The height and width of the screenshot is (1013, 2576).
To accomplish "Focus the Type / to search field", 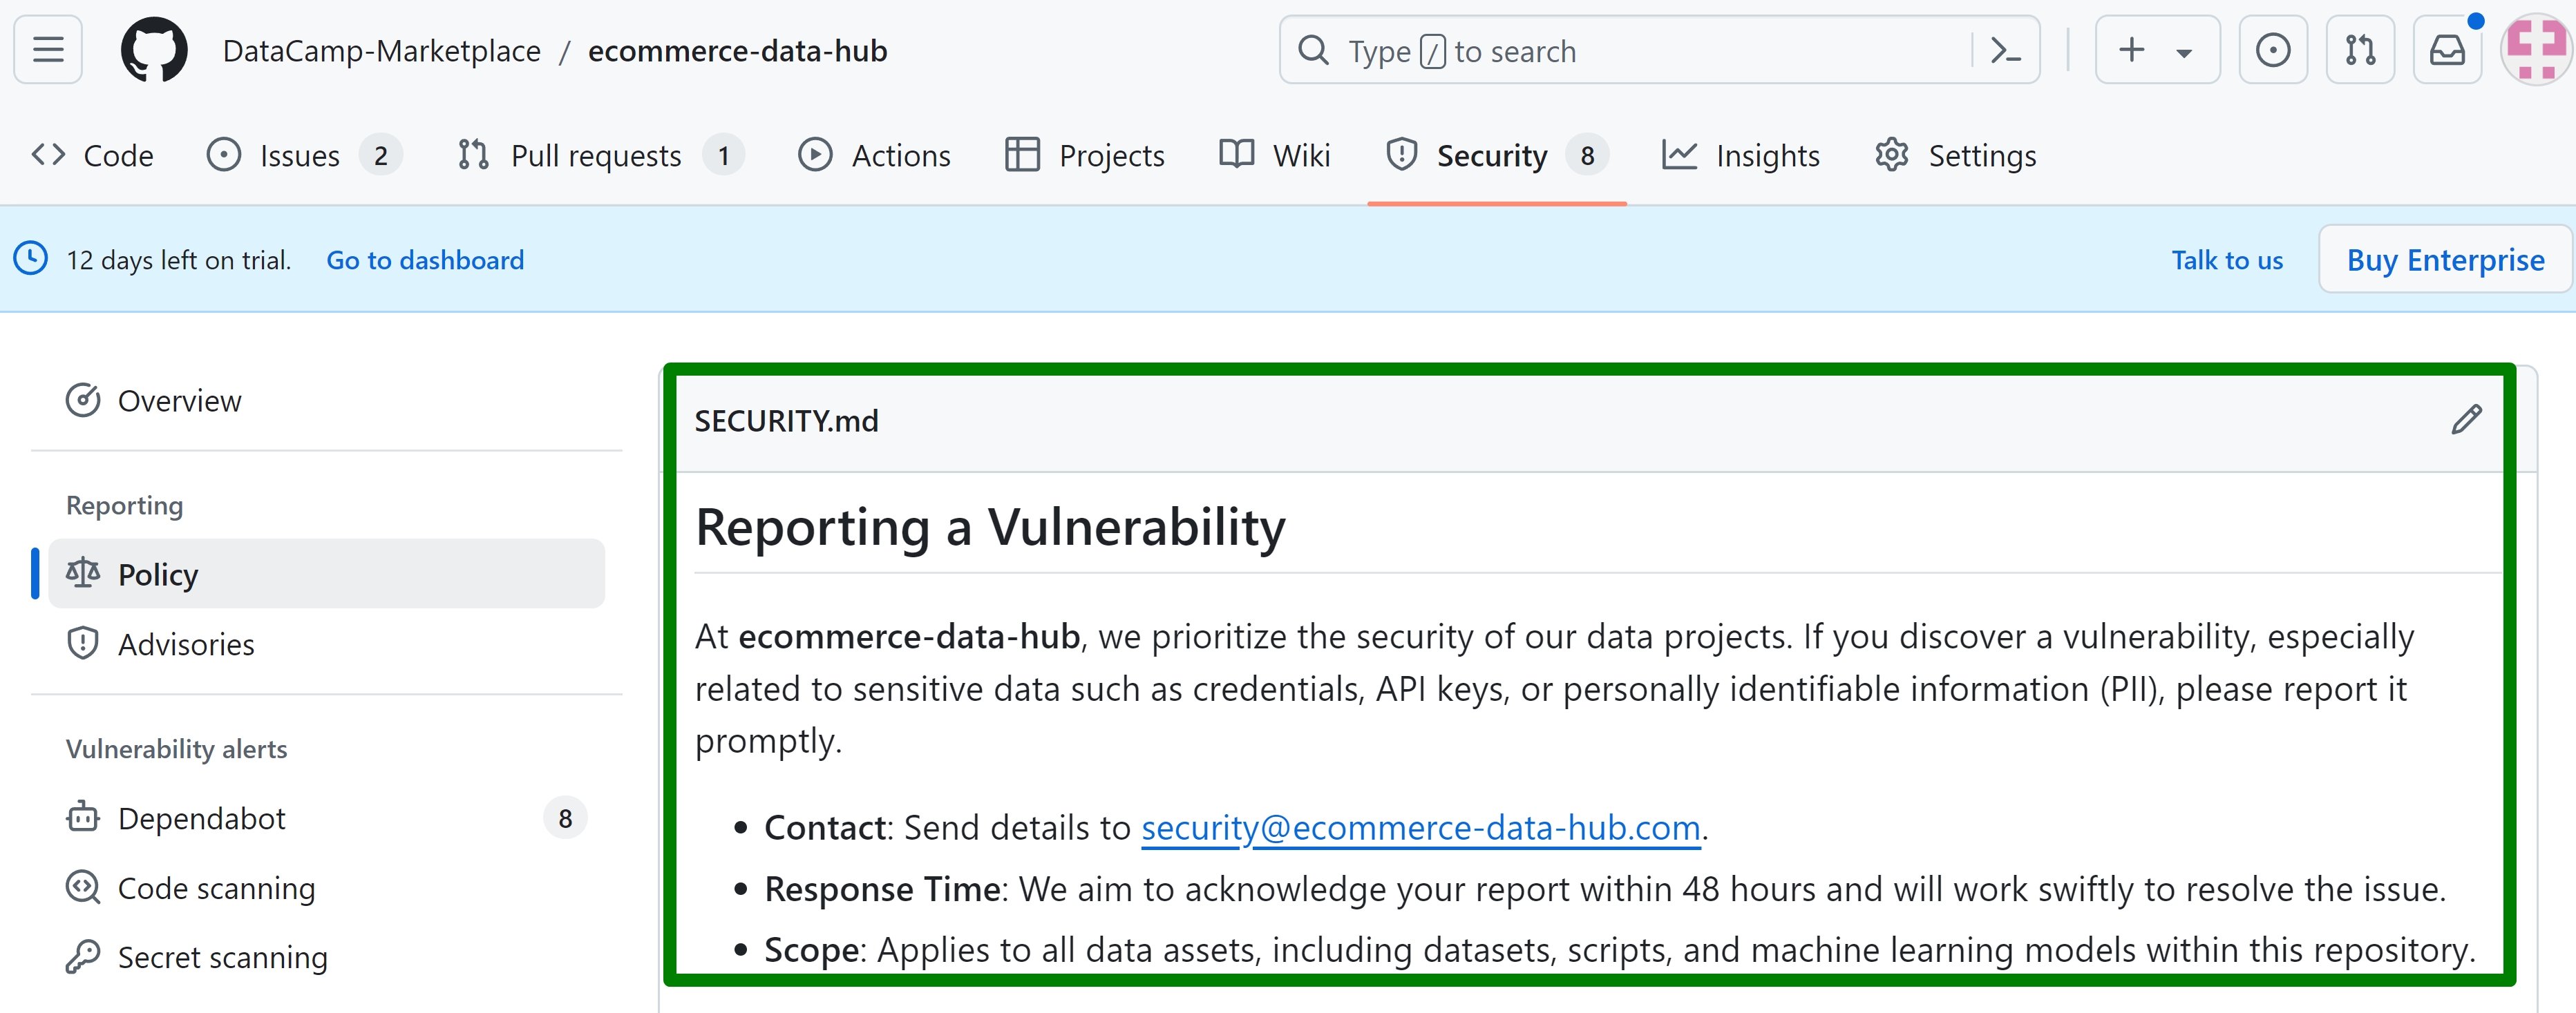I will click(x=1659, y=50).
